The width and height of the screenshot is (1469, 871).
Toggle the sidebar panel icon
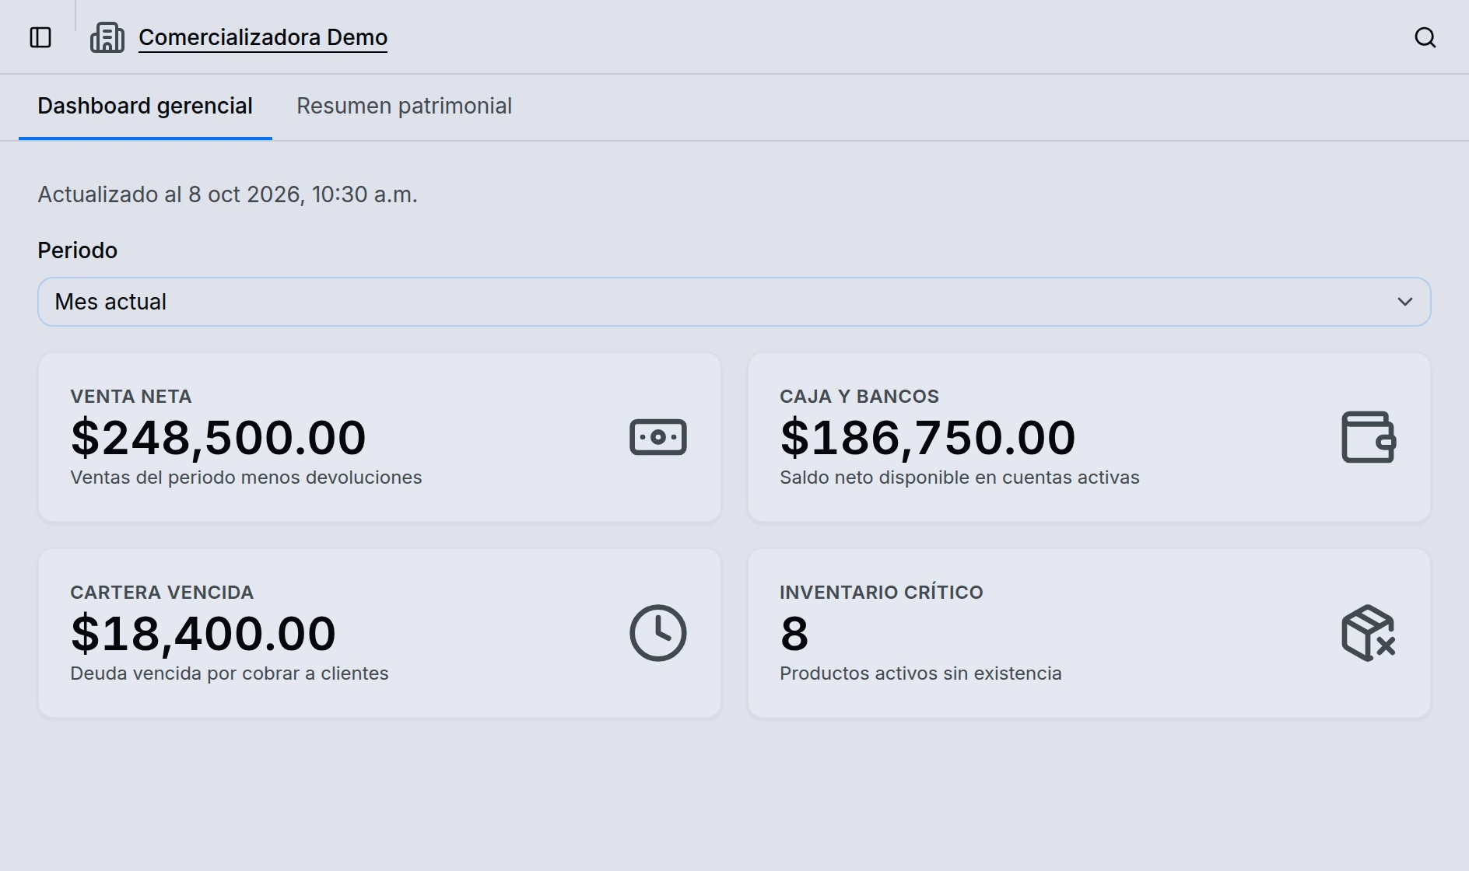pyautogui.click(x=40, y=37)
